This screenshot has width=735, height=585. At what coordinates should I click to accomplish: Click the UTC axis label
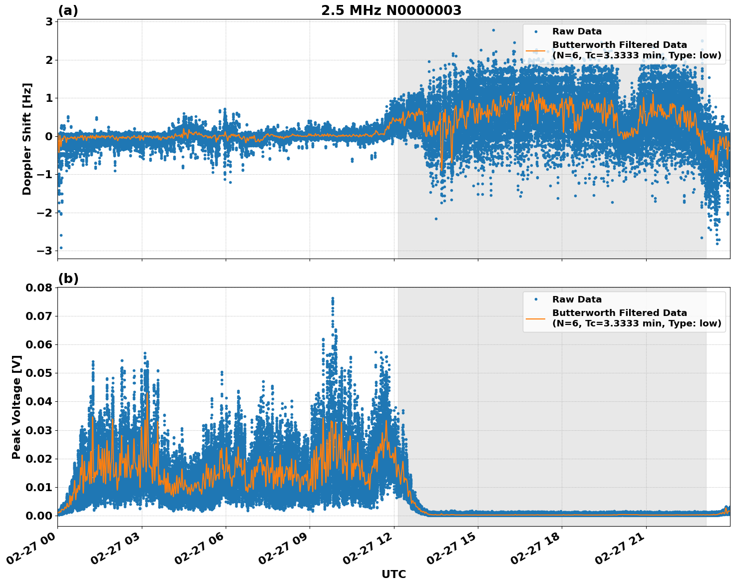394,574
